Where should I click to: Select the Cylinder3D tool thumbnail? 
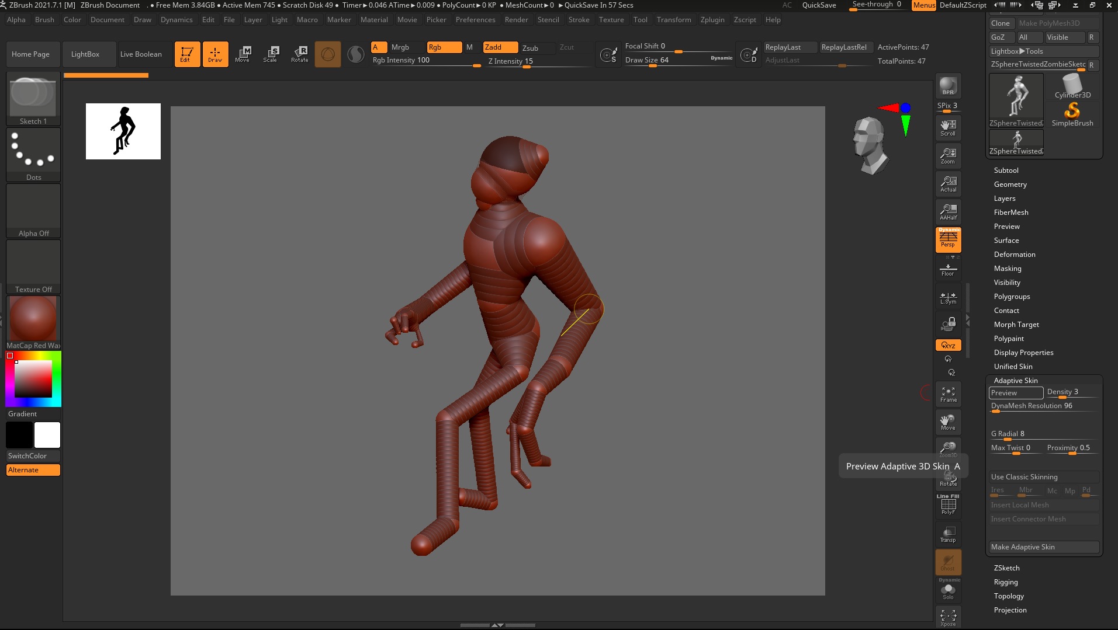coord(1072,86)
